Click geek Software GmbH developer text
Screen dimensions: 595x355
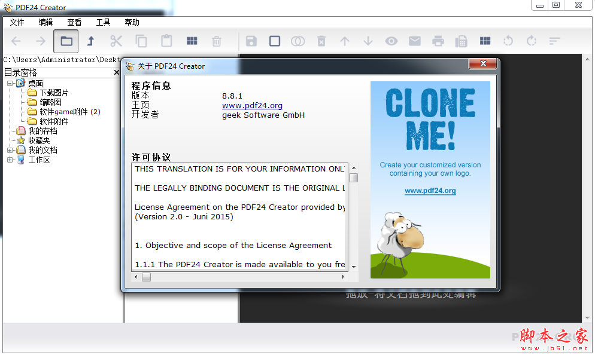coord(263,115)
